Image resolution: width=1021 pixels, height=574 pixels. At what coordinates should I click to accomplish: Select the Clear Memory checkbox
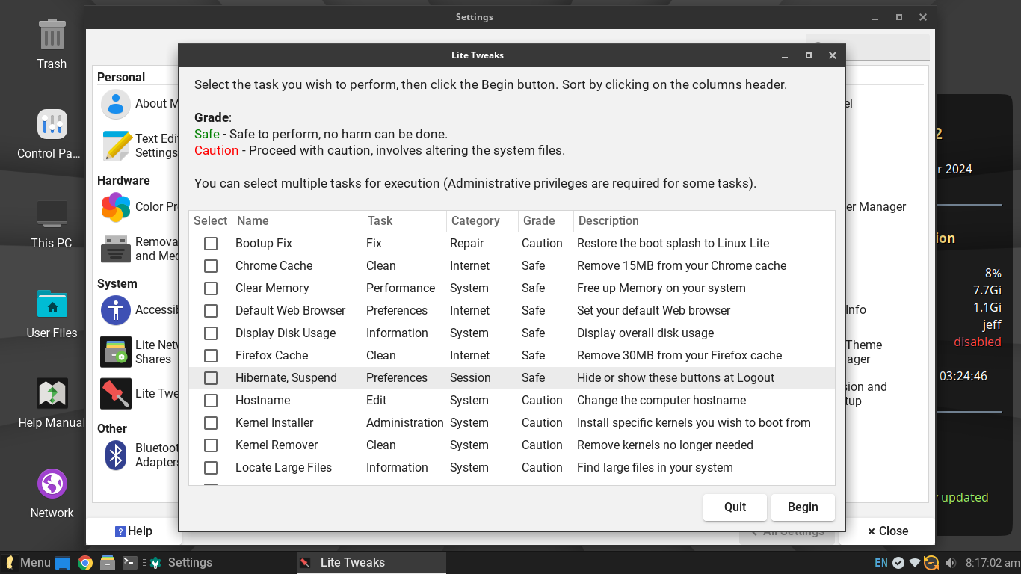pyautogui.click(x=211, y=288)
